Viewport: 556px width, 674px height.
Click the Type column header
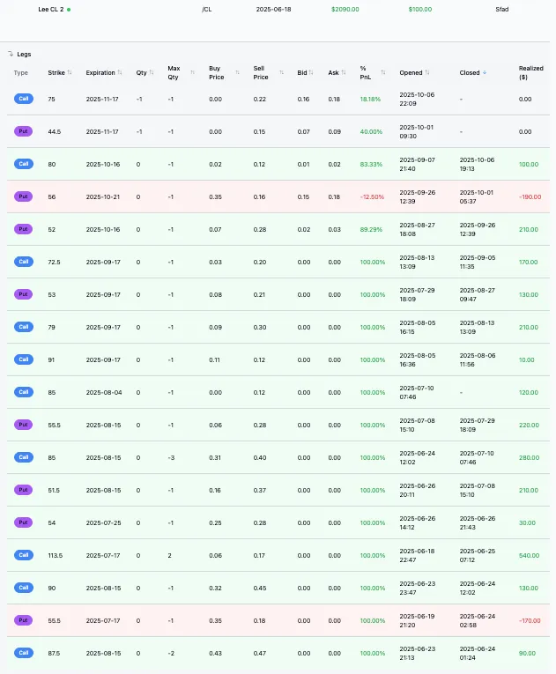(x=21, y=72)
